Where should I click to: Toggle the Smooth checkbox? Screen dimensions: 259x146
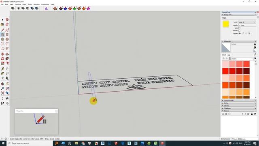click(239, 31)
